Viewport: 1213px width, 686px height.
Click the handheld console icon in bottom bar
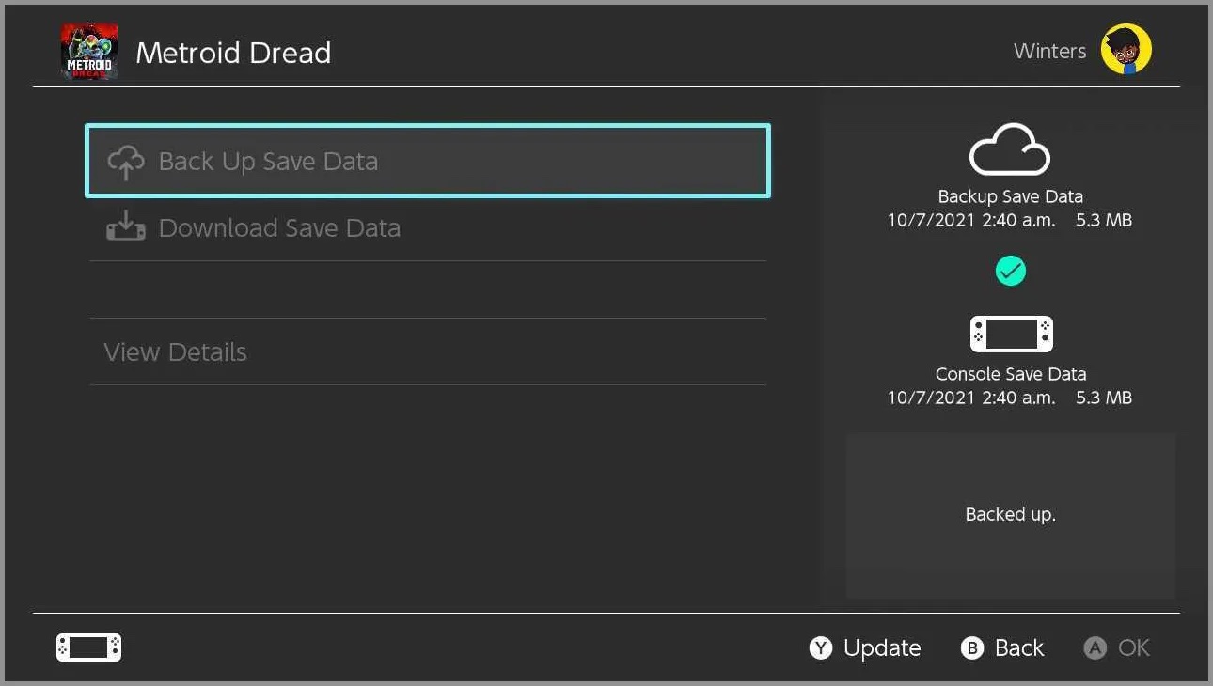pyautogui.click(x=88, y=647)
